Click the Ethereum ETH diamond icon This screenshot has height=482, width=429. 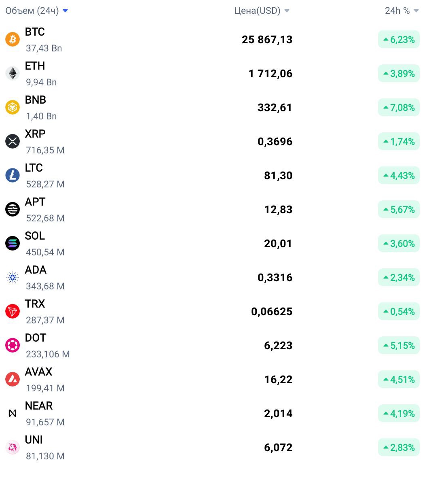[x=13, y=73]
